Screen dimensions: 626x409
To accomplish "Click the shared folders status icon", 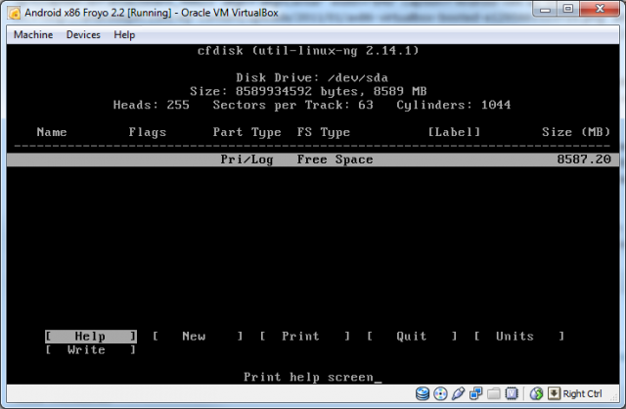I will 494,393.
